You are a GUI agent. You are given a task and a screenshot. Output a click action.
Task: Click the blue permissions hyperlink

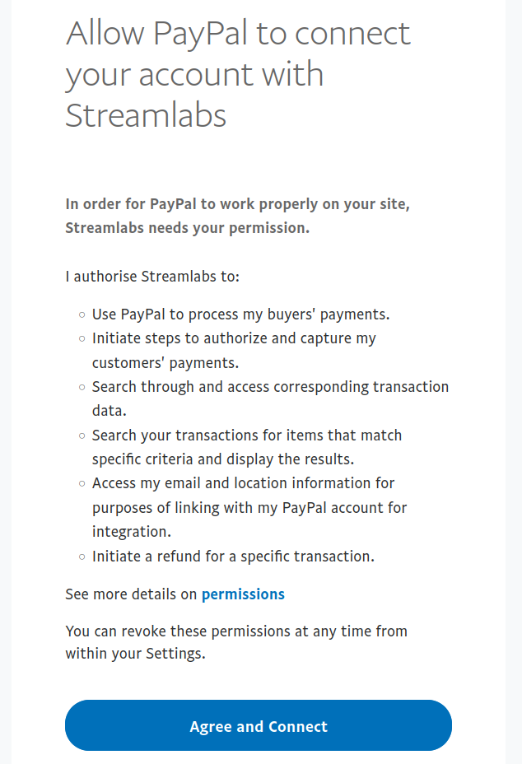tap(243, 594)
